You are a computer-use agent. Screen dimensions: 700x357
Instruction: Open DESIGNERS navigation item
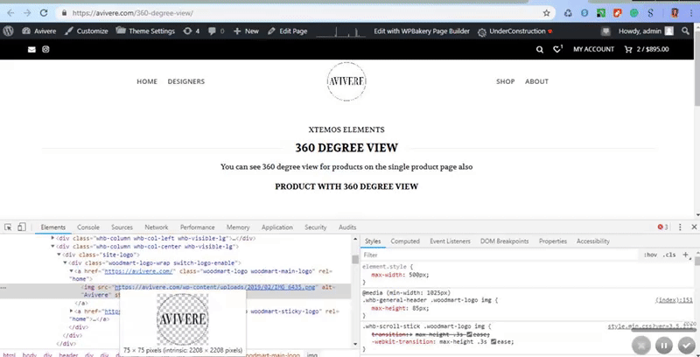pyautogui.click(x=186, y=81)
